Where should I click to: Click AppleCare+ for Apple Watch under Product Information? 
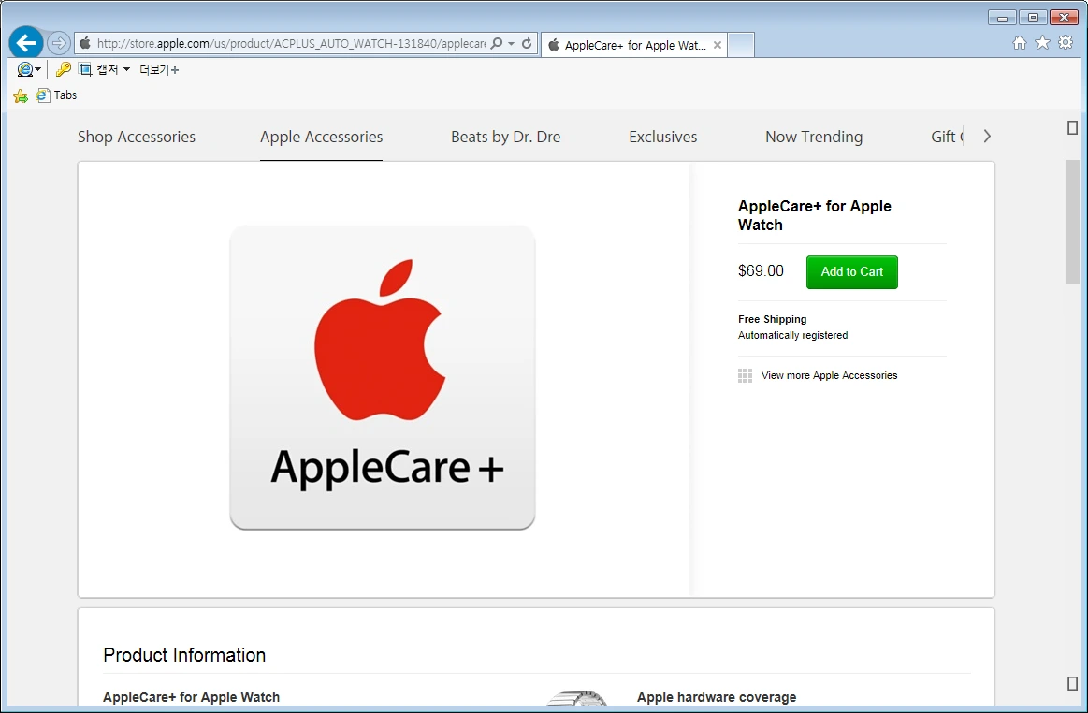point(192,697)
